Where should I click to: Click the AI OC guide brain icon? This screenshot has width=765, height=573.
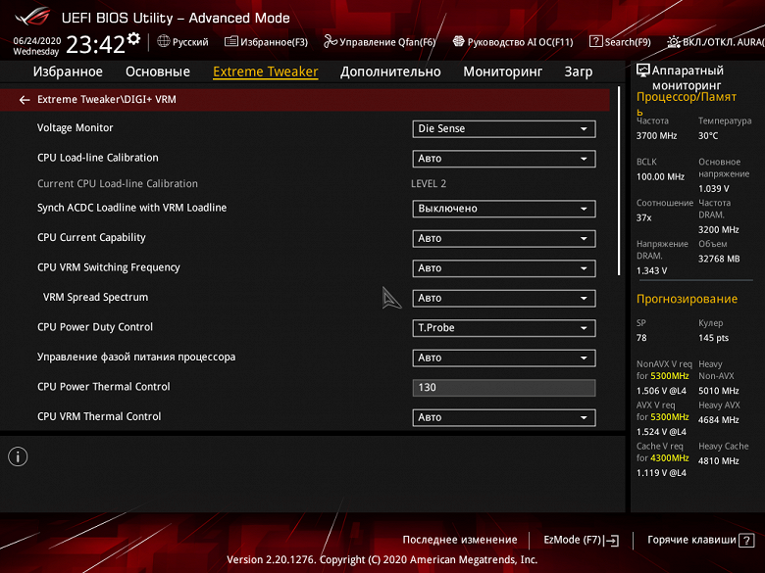(x=458, y=41)
